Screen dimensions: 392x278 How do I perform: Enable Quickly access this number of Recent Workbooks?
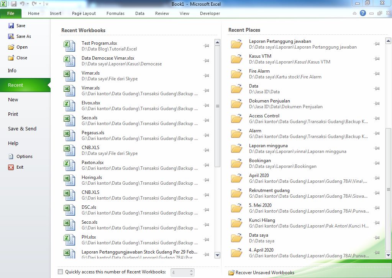[60, 272]
